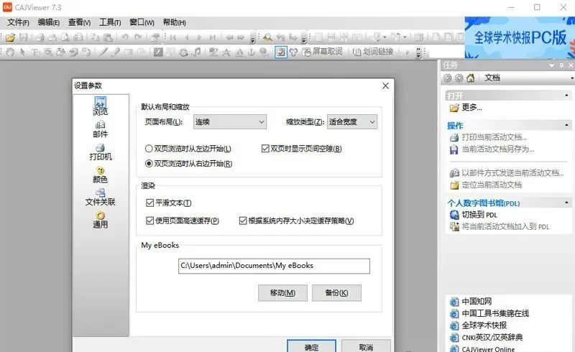Select the 浏览 category in settings sidebar
This screenshot has width=575, height=352.
(101, 106)
